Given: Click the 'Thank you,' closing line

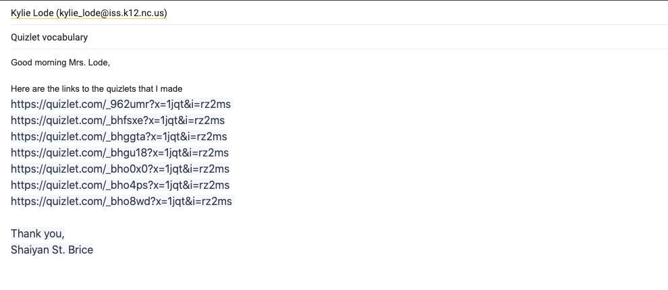Looking at the screenshot, I should tap(37, 234).
